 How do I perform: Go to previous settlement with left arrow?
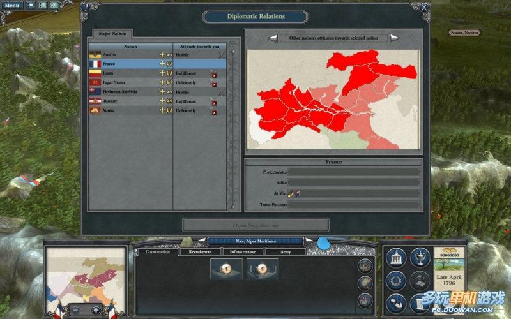click(x=202, y=241)
